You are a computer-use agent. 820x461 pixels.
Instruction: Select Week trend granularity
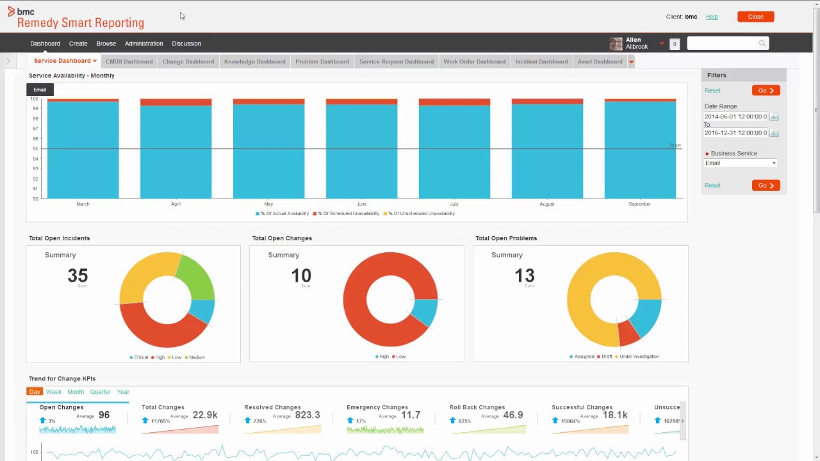point(54,392)
